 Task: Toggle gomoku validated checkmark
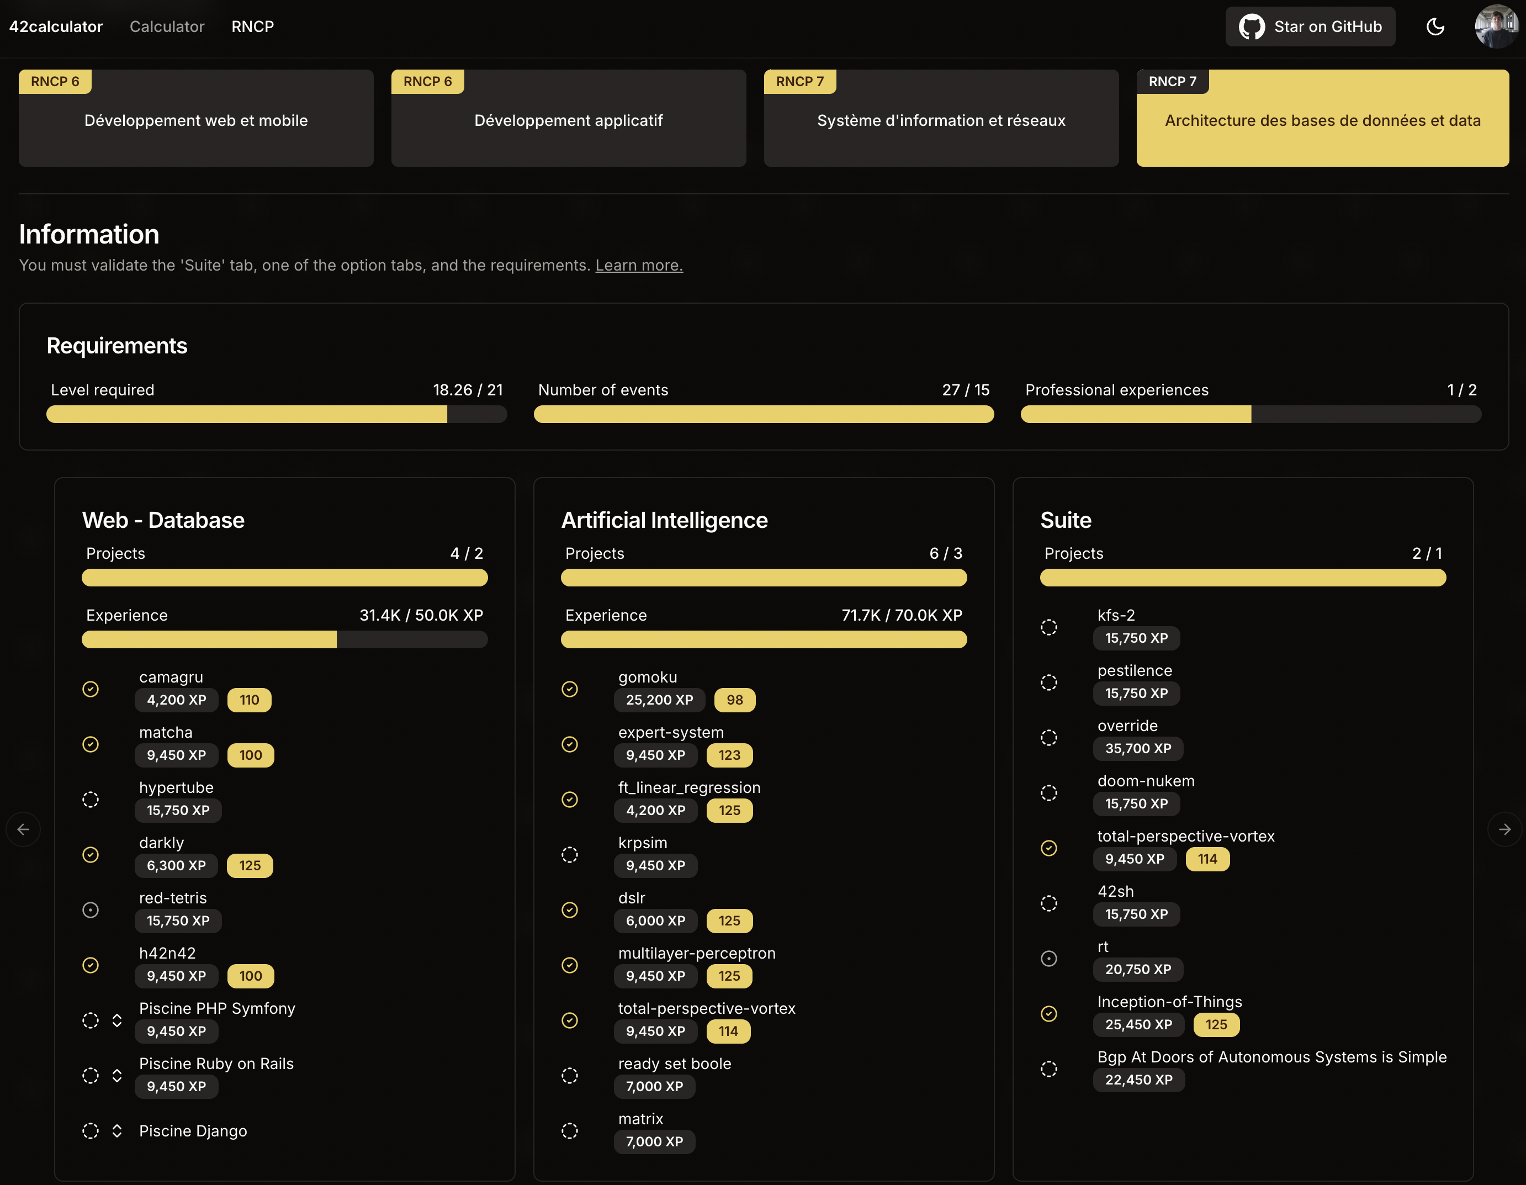[x=569, y=689]
